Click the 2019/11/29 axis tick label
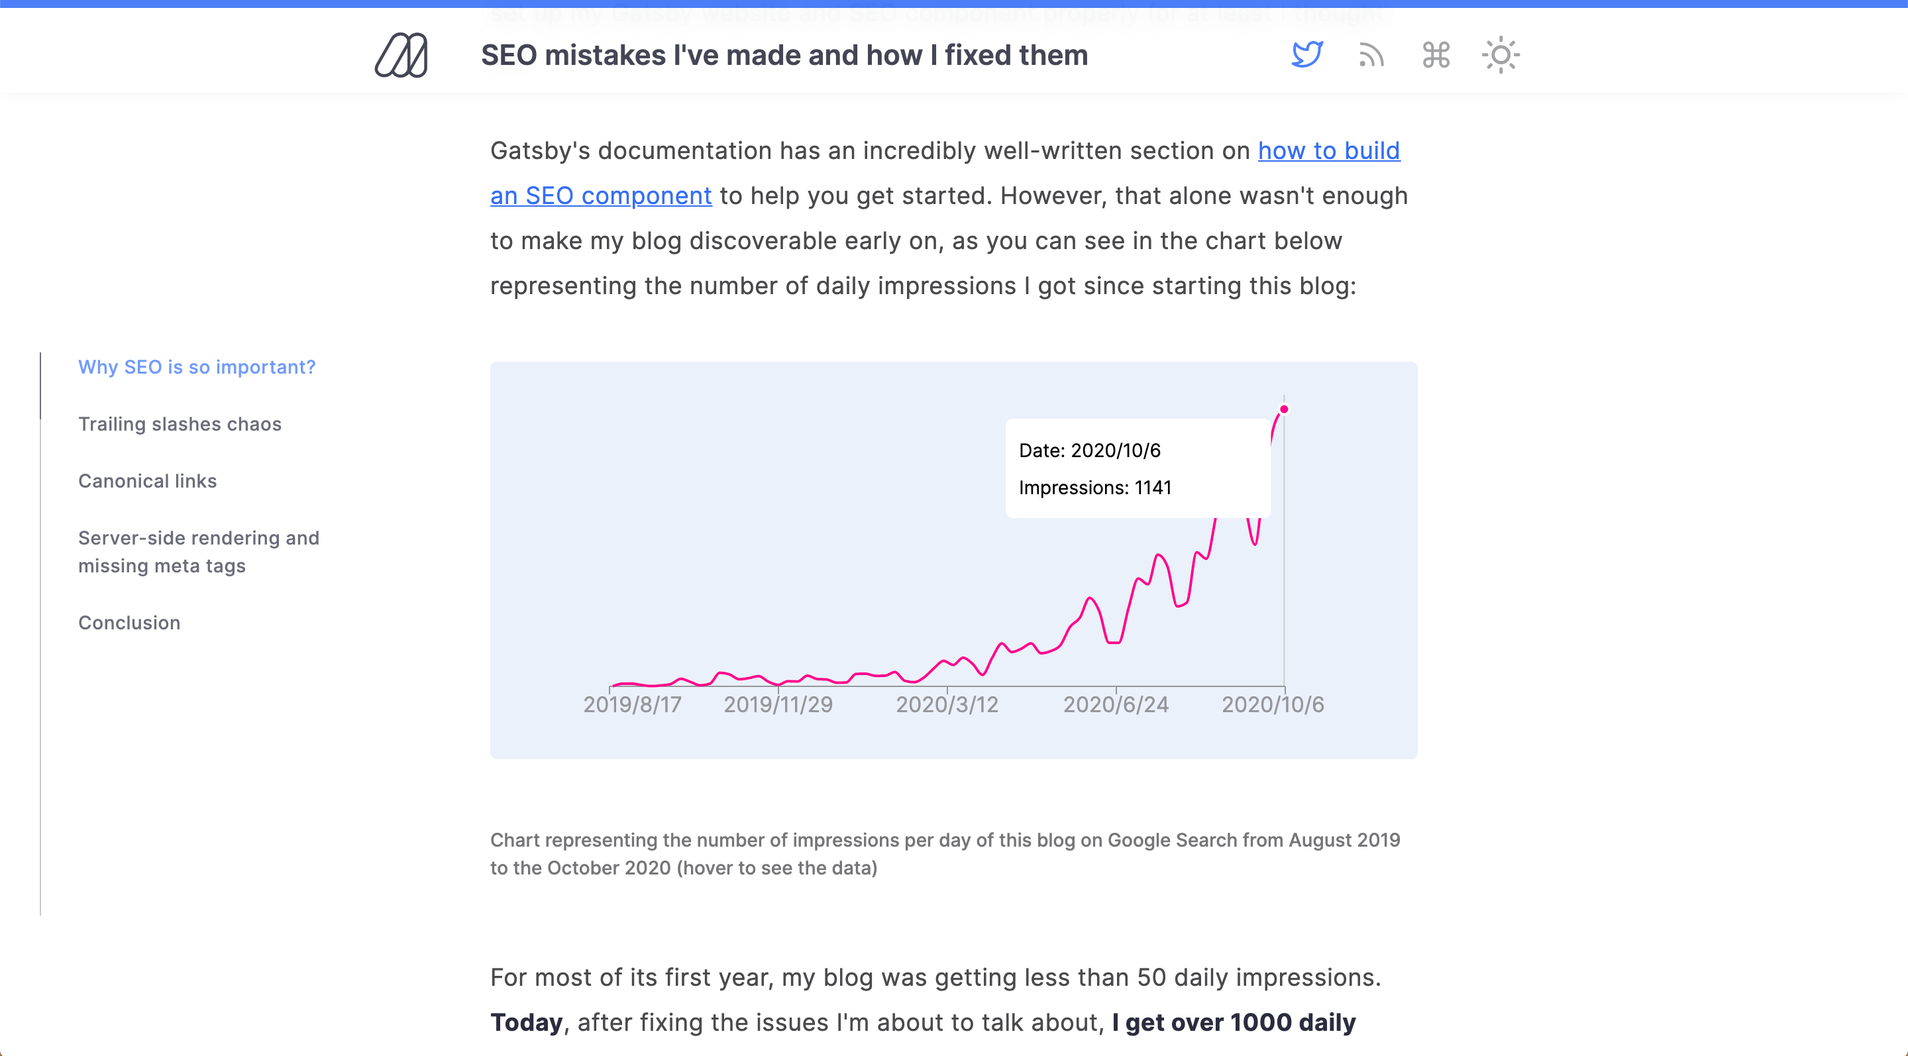This screenshot has height=1056, width=1908. click(x=778, y=704)
